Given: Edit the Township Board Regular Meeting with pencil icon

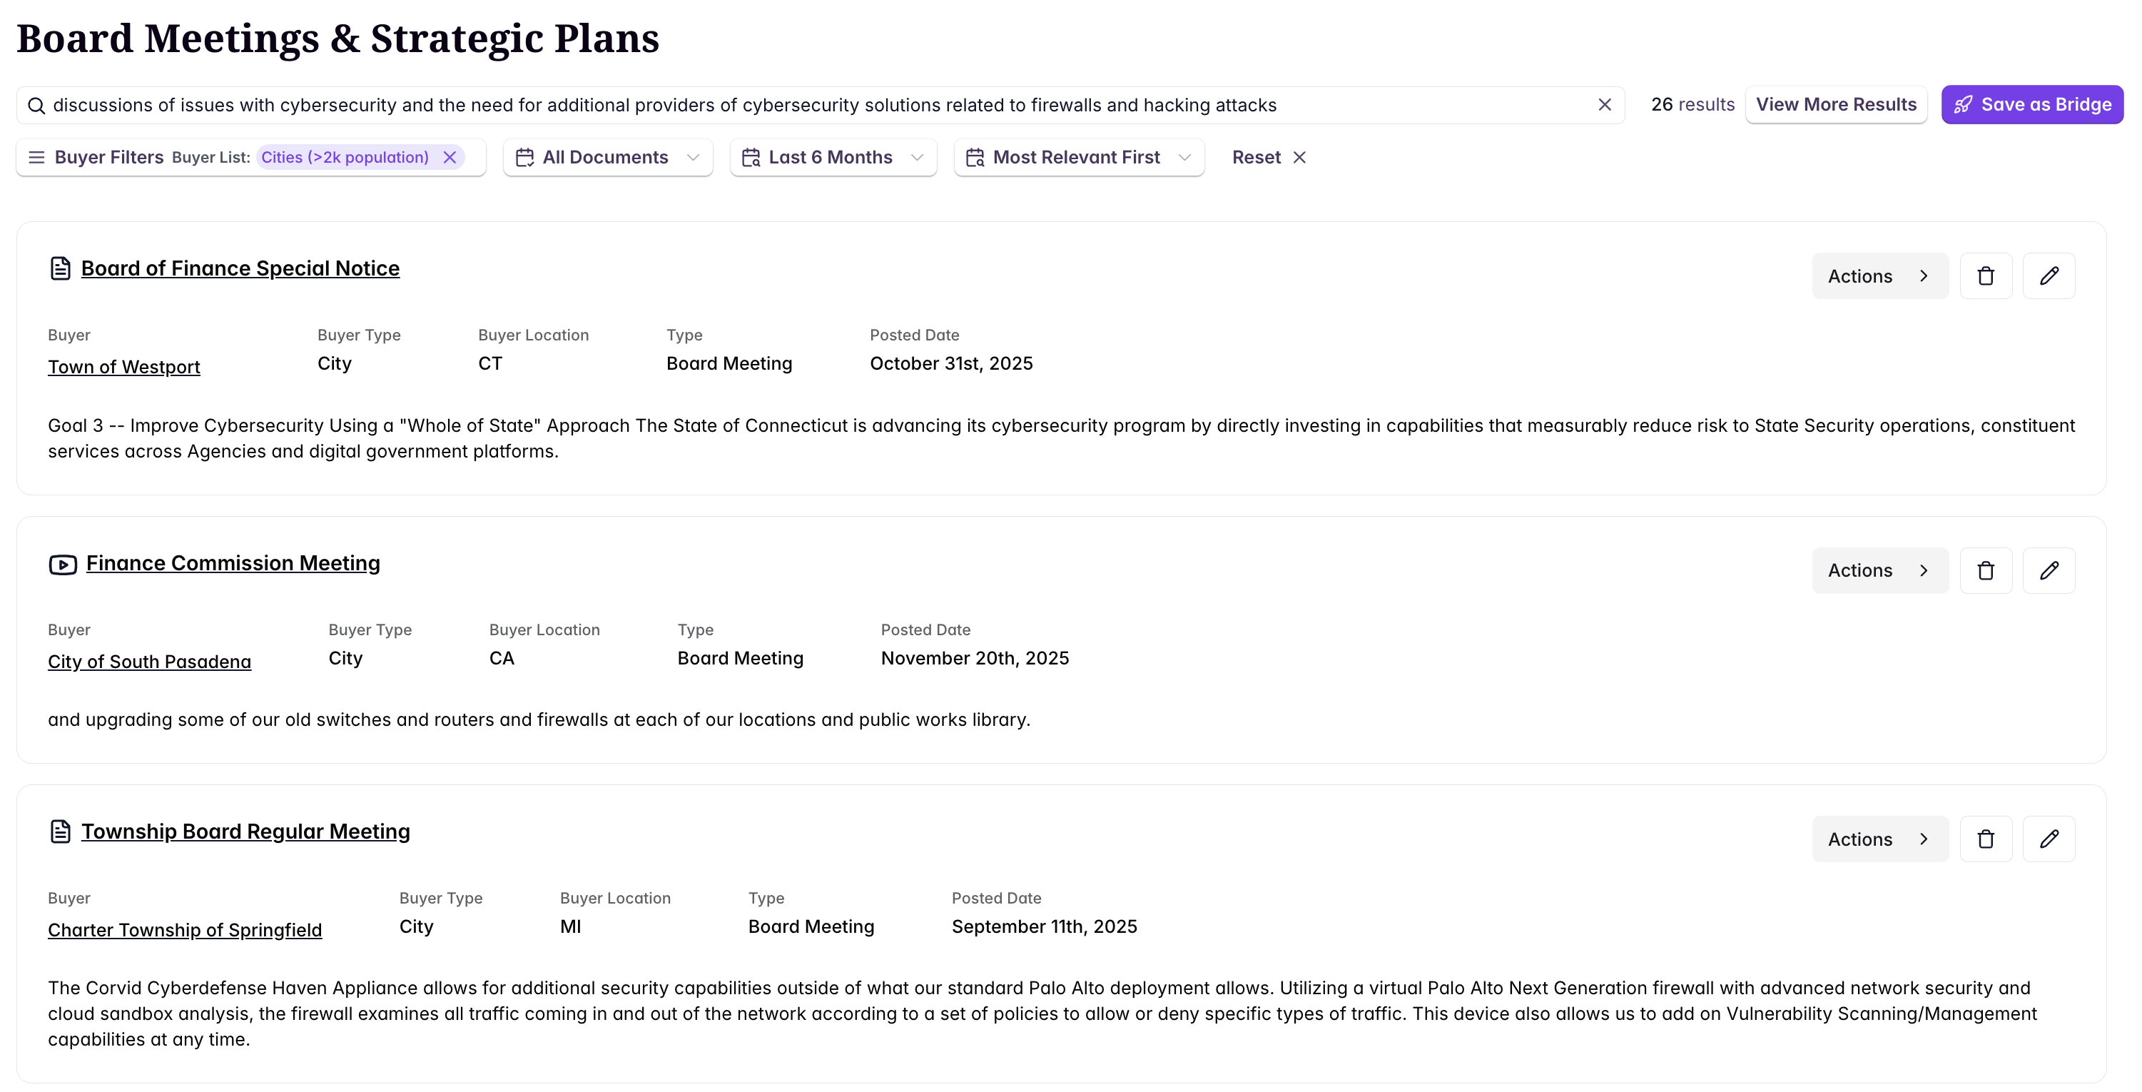Looking at the screenshot, I should (2049, 839).
